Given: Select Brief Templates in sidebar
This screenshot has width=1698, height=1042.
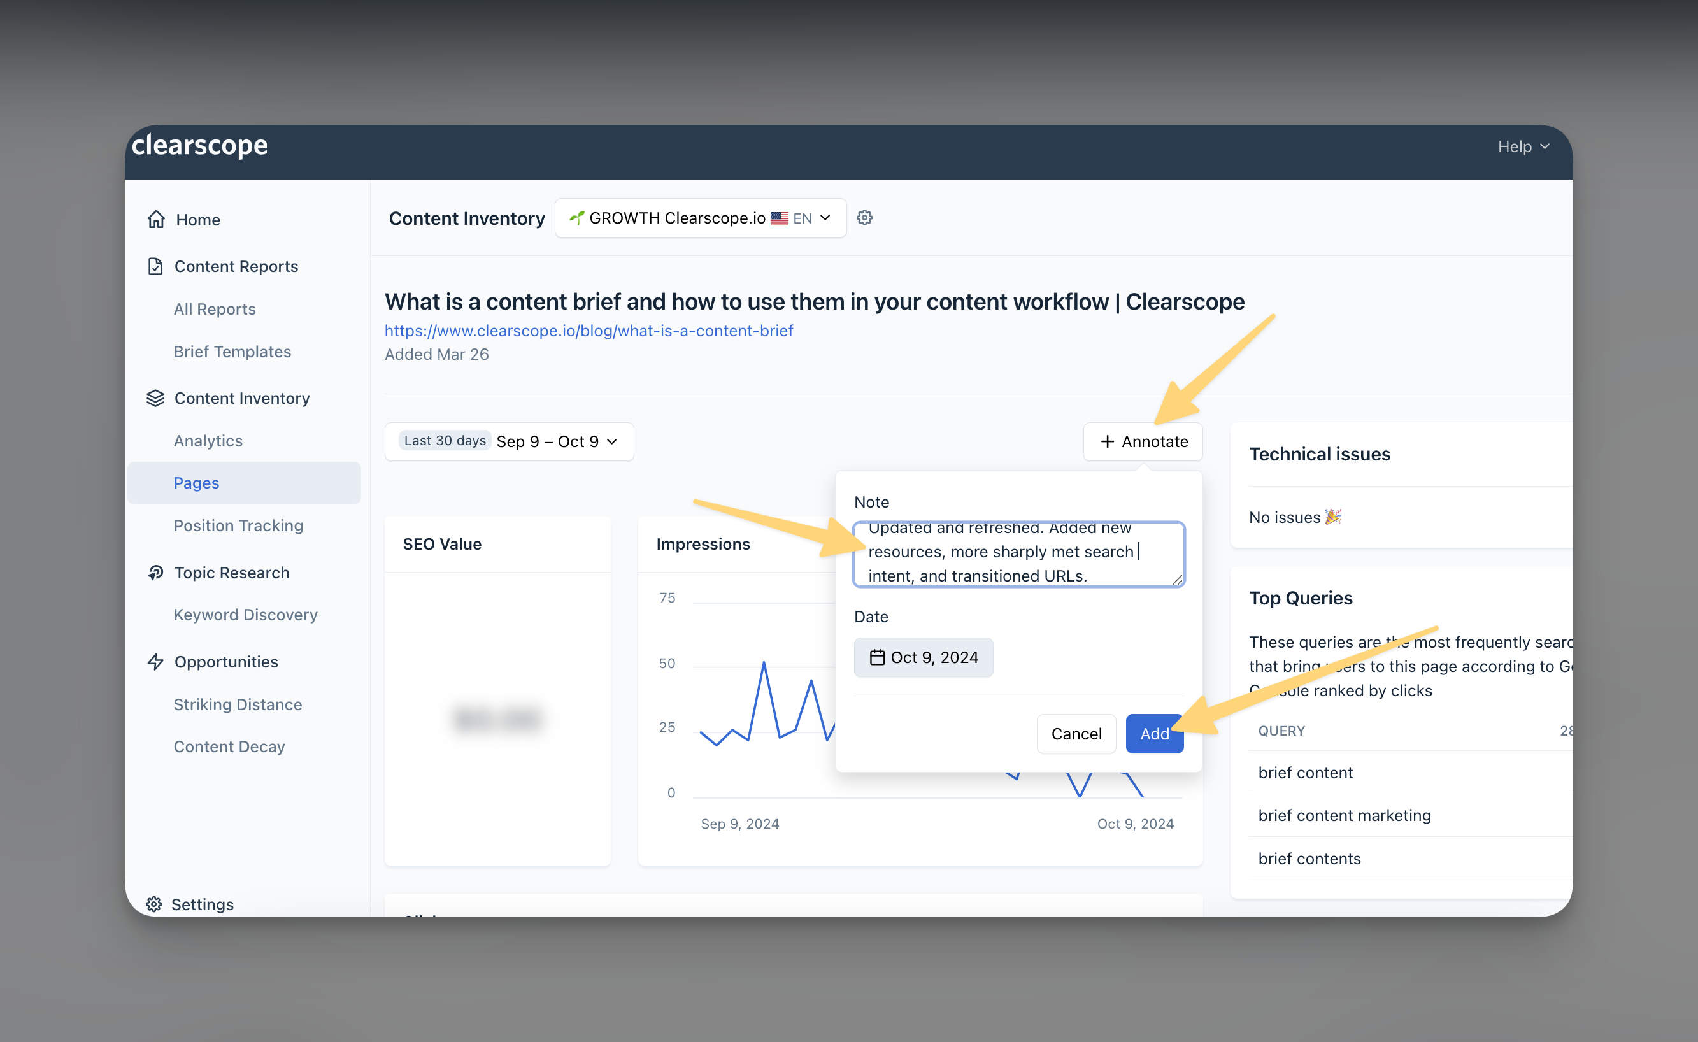Looking at the screenshot, I should (x=232, y=352).
